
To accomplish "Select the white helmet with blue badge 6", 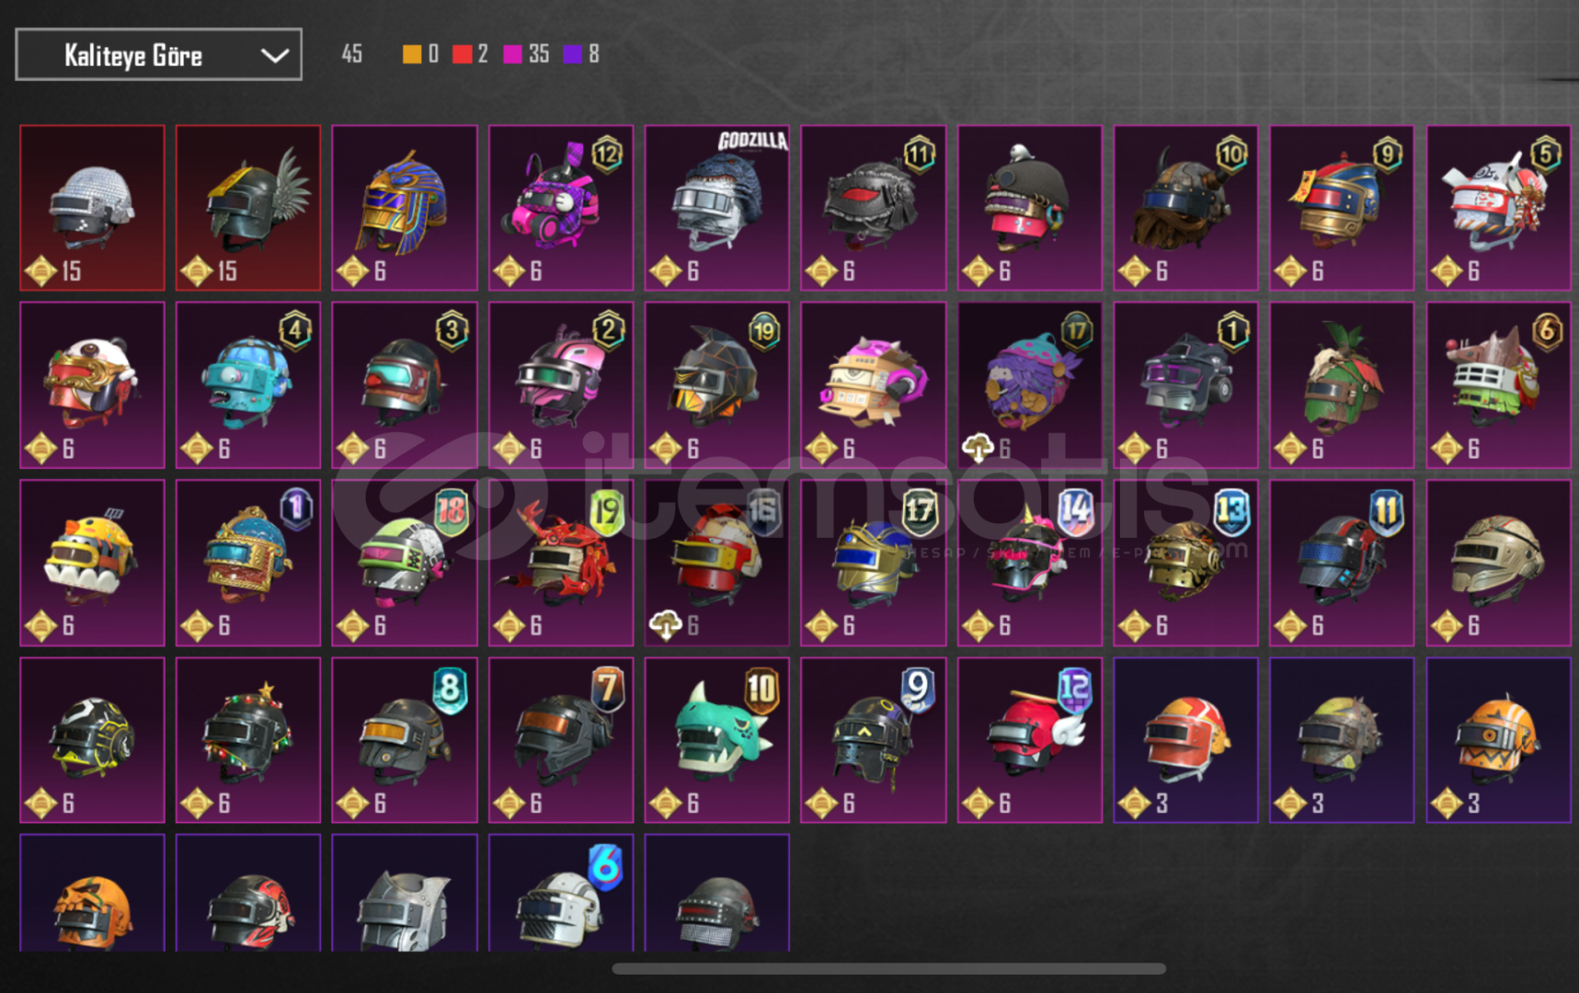I will click(561, 893).
